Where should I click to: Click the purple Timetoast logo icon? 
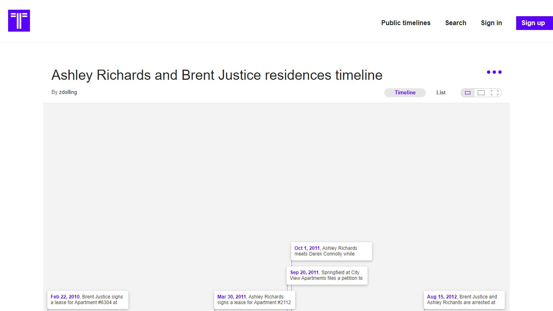[19, 21]
